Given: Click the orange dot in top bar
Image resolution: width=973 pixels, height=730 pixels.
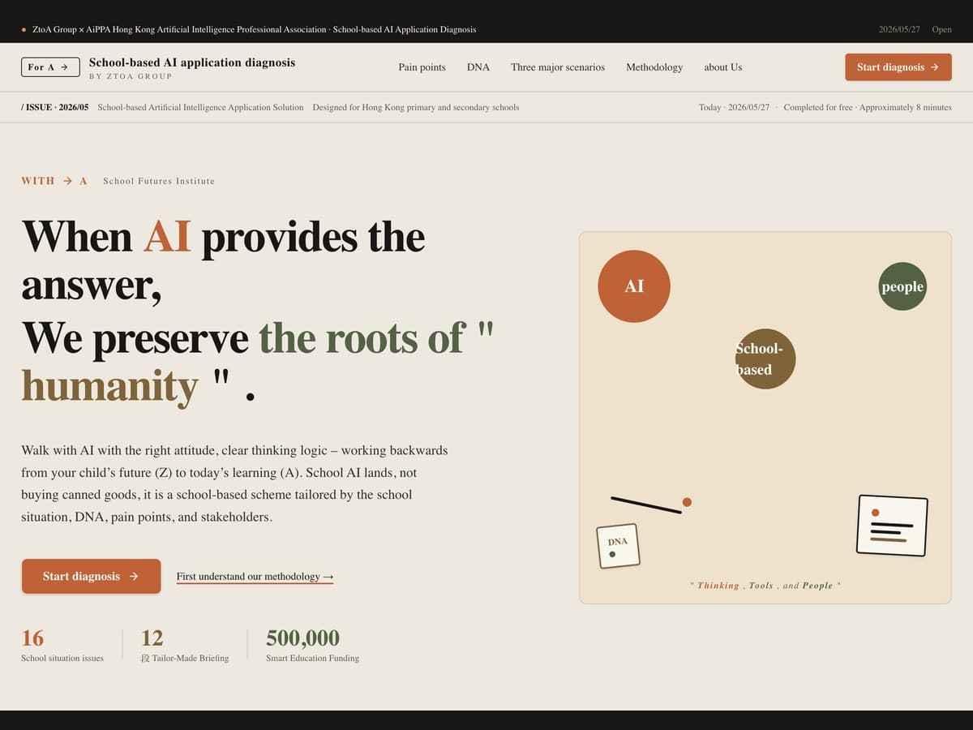Looking at the screenshot, I should click(24, 29).
